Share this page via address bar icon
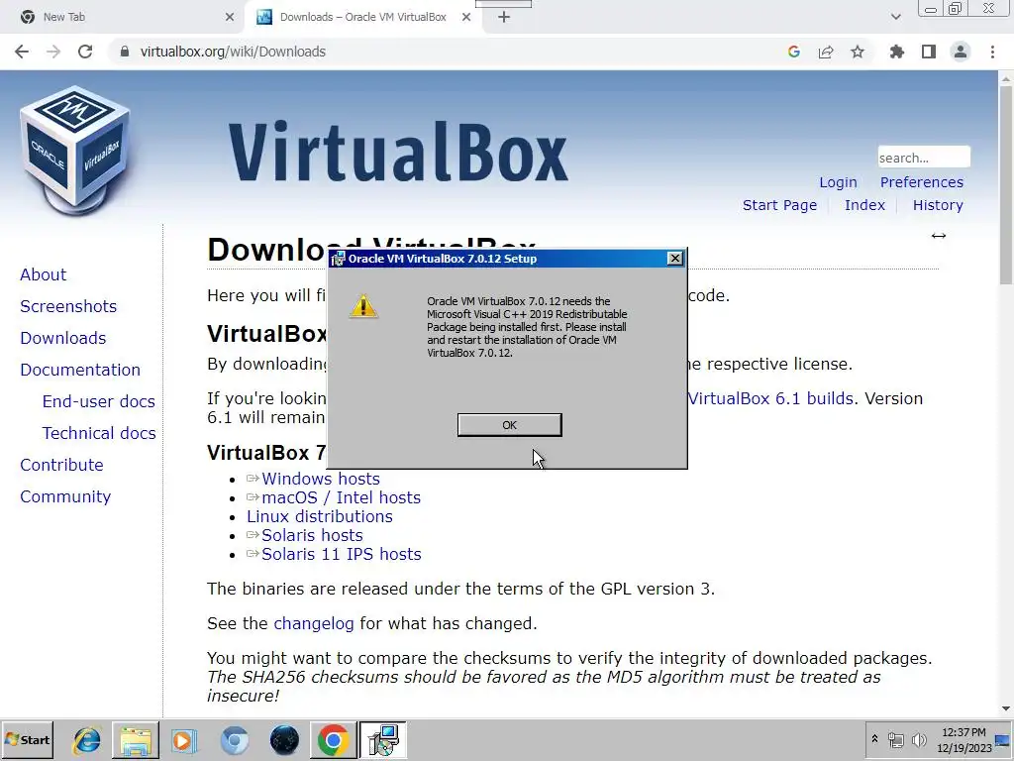The height and width of the screenshot is (761, 1014). coord(826,52)
